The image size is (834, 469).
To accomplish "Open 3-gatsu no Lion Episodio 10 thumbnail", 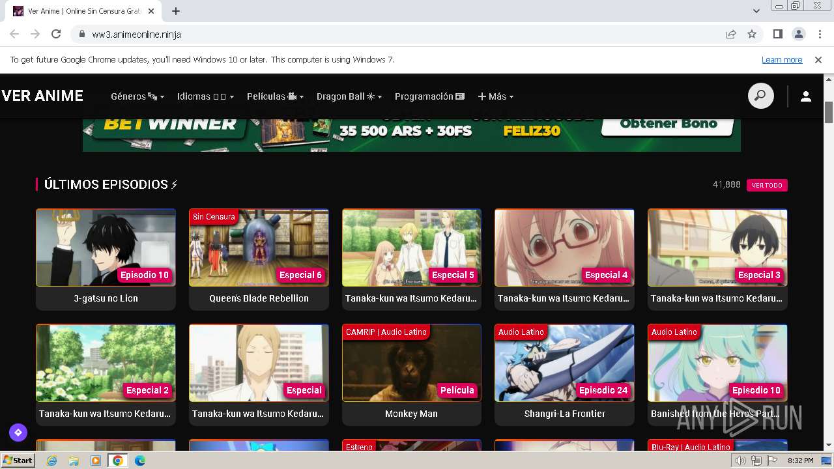I will [x=106, y=248].
